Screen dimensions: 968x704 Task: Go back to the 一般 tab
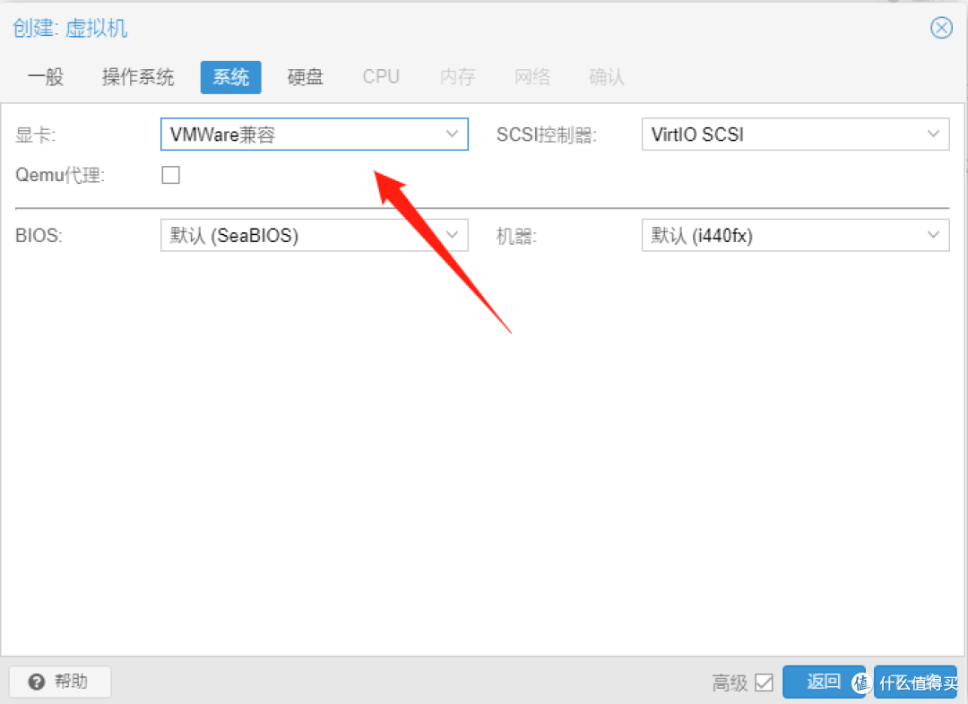click(x=46, y=77)
